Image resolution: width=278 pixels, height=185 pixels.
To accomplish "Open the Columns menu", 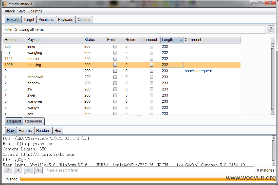I will point(35,11).
